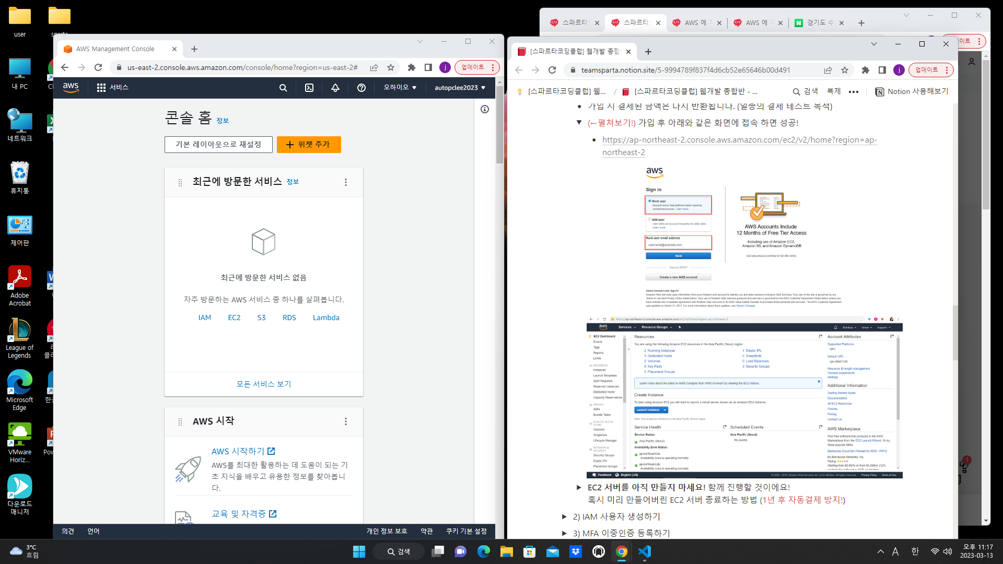Open AWS services grid menu
The height and width of the screenshot is (564, 1003).
point(101,88)
